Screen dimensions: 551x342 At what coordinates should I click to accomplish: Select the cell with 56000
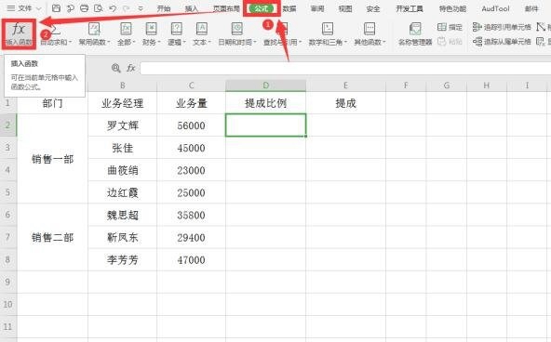192,125
